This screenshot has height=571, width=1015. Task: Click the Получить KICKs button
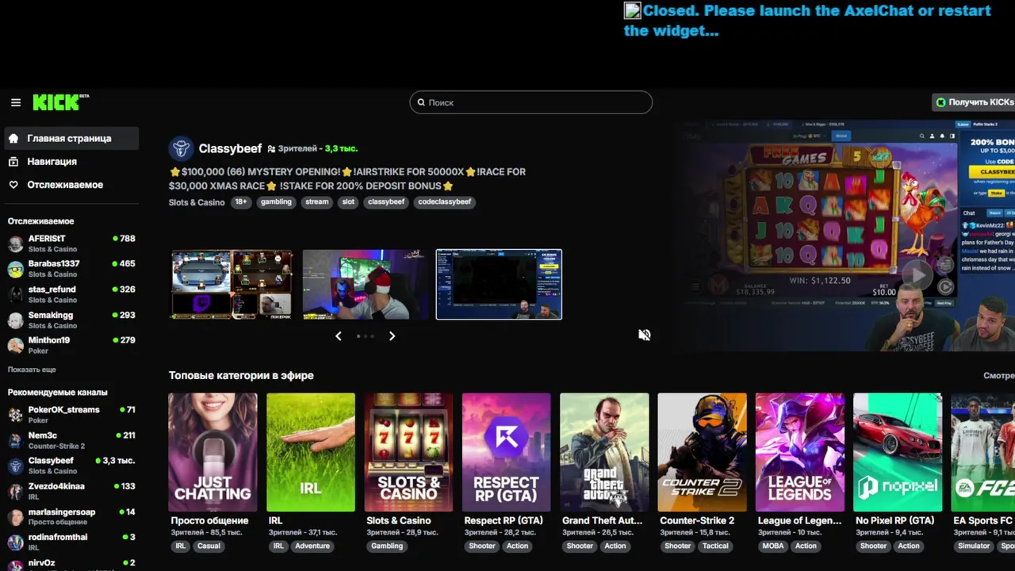(x=974, y=102)
